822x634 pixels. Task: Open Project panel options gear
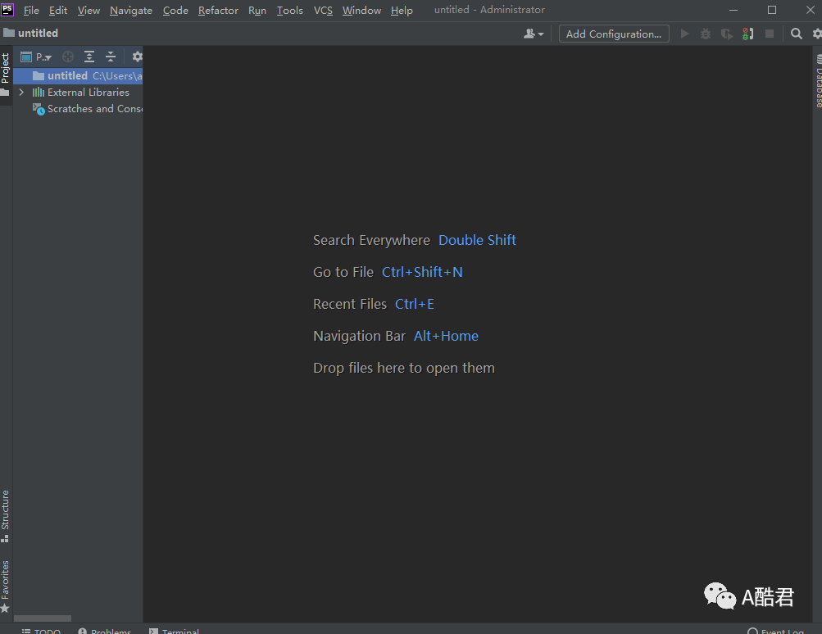[x=137, y=57]
